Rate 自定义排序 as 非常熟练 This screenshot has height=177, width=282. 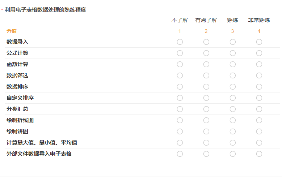click(x=259, y=98)
